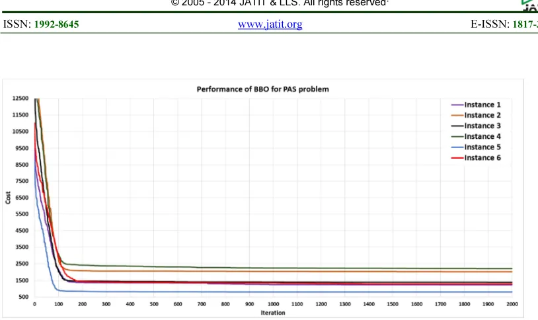The height and width of the screenshot is (320, 538).
Task: Click the 2000 tick on Iteration axis
Action: [x=512, y=304]
